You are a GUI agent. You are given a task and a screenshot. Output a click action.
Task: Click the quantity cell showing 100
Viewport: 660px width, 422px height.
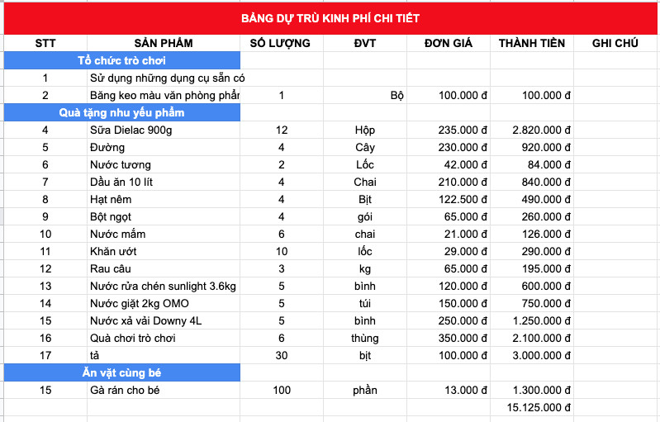pyautogui.click(x=281, y=390)
